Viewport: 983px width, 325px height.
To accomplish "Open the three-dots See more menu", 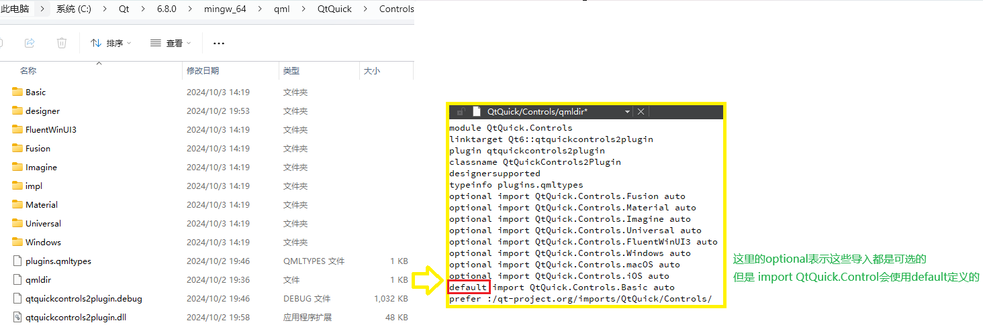I will click(x=218, y=43).
